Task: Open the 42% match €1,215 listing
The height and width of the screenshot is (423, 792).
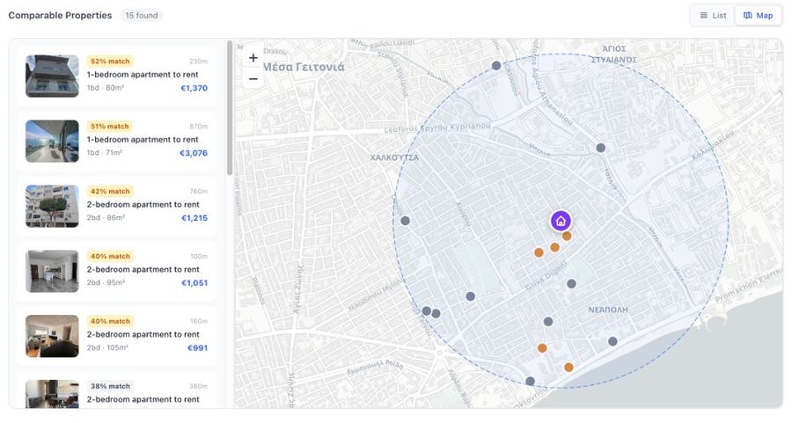Action: click(x=117, y=206)
